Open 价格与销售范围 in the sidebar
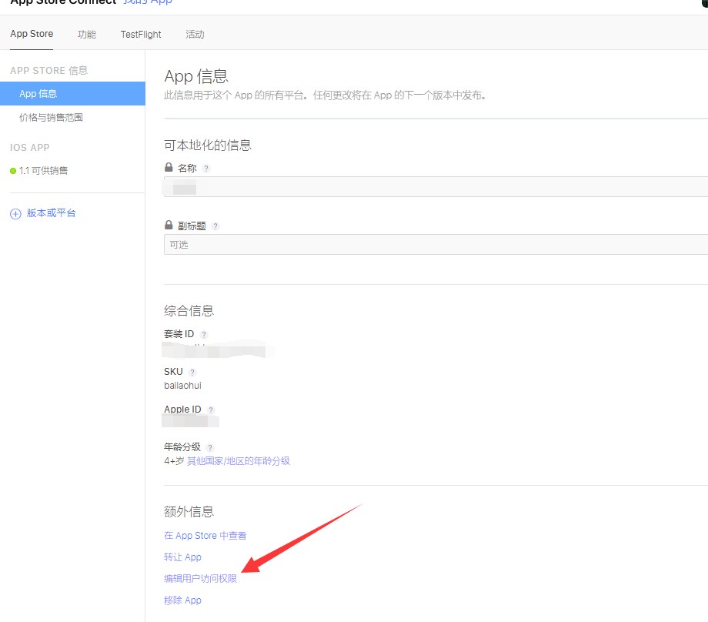Screen dimensions: 708x622 coord(51,118)
